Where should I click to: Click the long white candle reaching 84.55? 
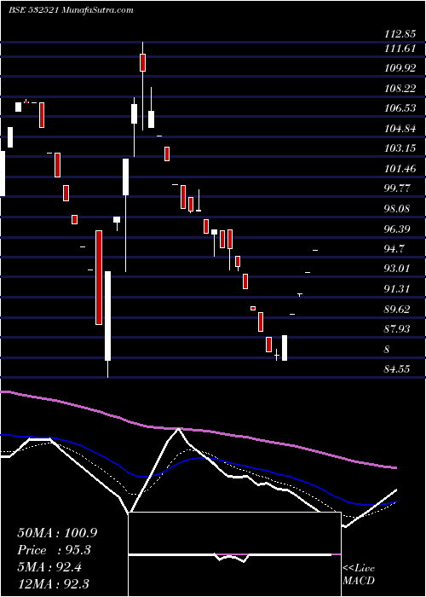(107, 316)
